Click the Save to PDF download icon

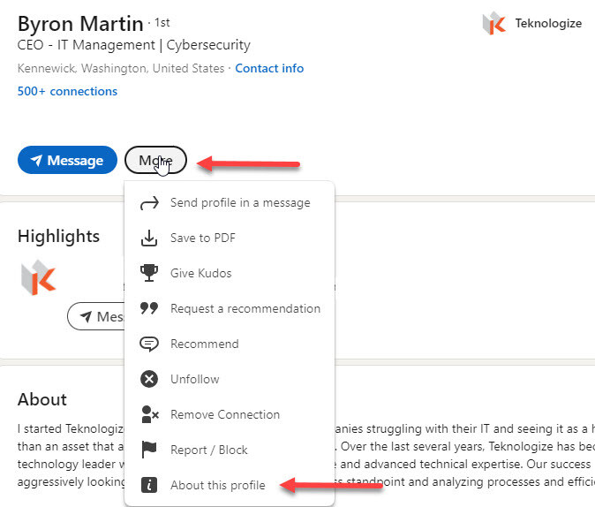pyautogui.click(x=150, y=238)
